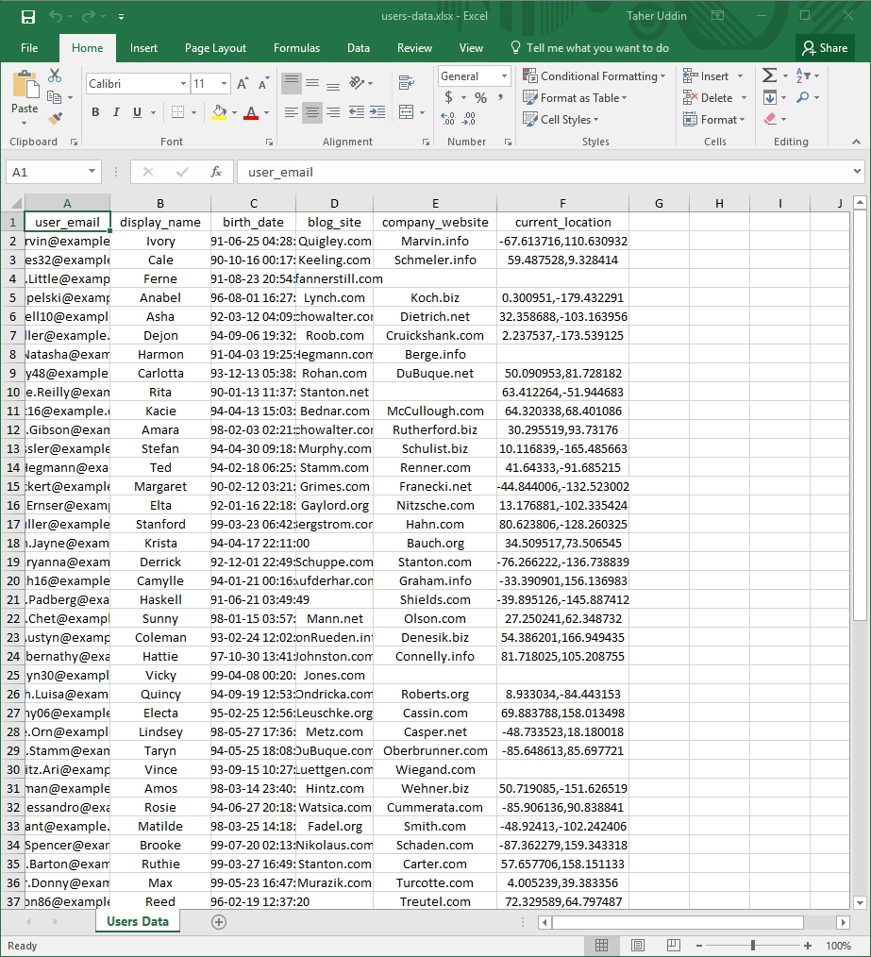
Task: Decrease font size with the smaller A
Action: pyautogui.click(x=263, y=84)
